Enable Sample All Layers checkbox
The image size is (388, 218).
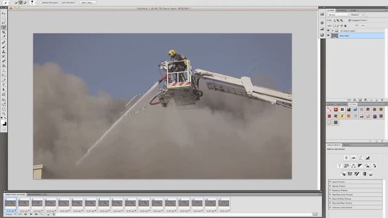click(x=41, y=2)
